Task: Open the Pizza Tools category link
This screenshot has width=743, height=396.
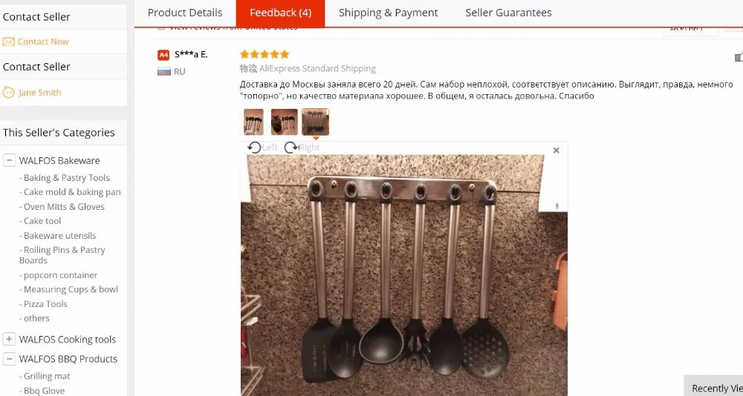Action: click(x=45, y=304)
